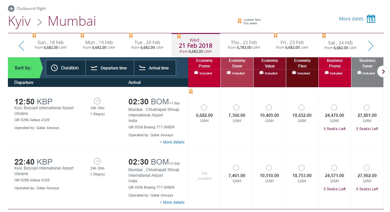Click next week right arrow
The width and height of the screenshot is (390, 212).
(x=371, y=45)
